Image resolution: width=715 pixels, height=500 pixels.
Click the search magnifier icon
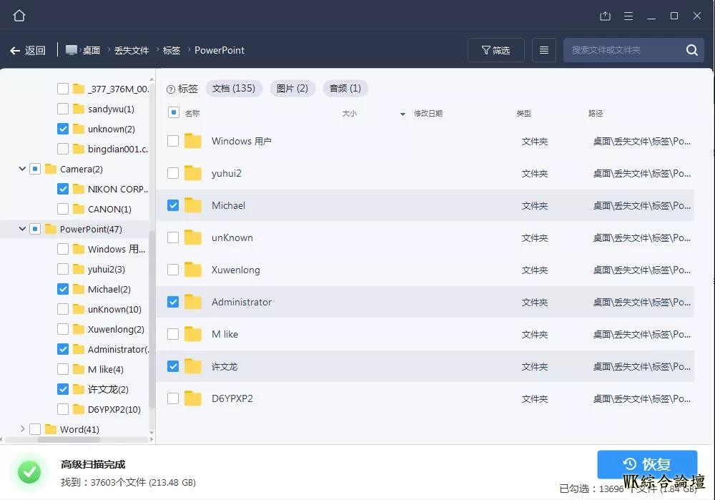pos(691,50)
